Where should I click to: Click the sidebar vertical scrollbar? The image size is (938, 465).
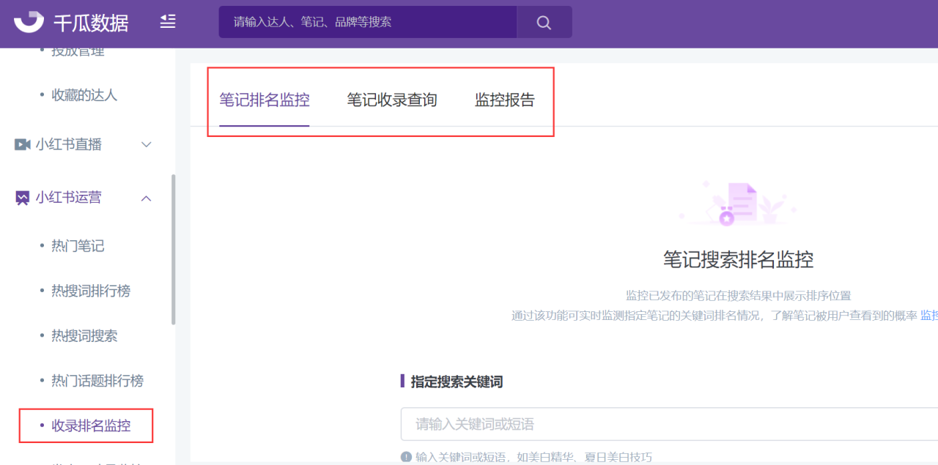click(x=173, y=249)
